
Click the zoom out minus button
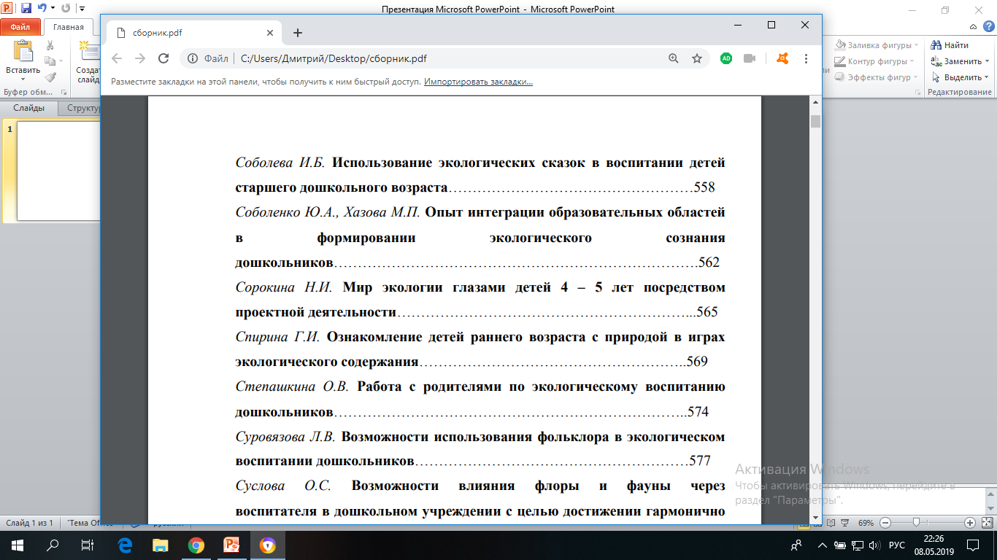[x=885, y=523]
